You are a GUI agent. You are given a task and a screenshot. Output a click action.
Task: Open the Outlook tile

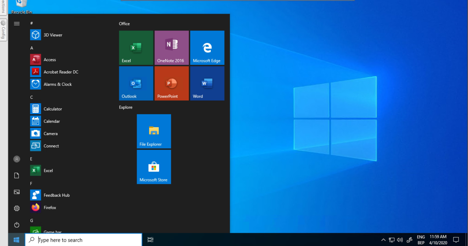click(x=136, y=83)
